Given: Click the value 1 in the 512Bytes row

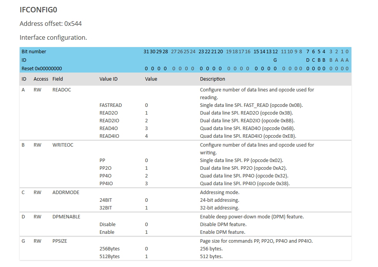Looking at the screenshot, I should [x=146, y=257].
